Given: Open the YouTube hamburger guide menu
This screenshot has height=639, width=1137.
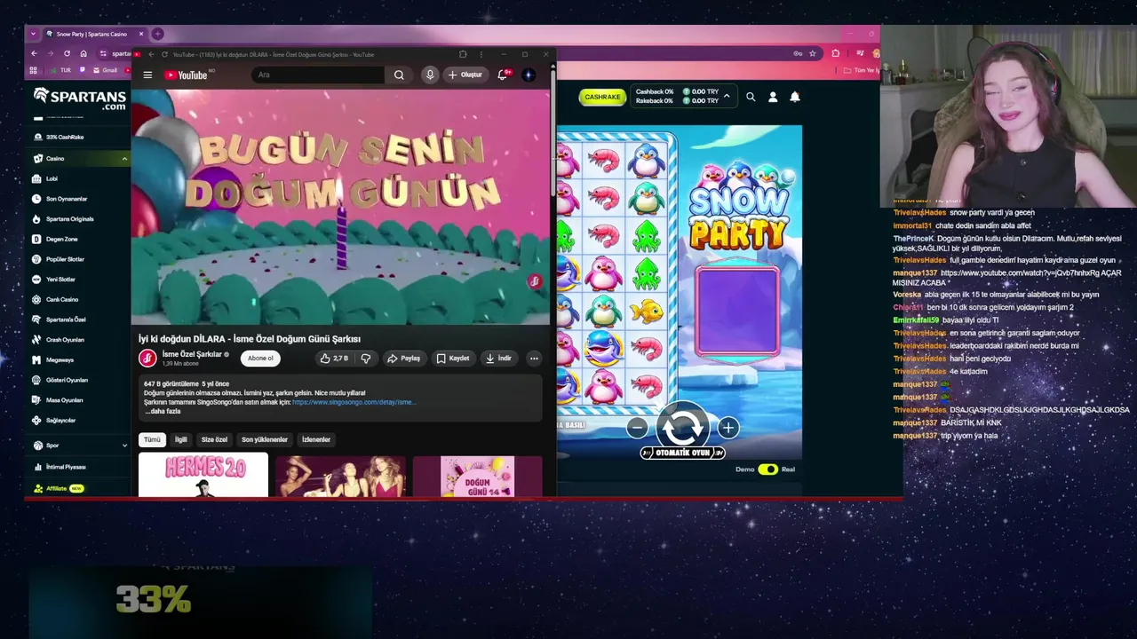Looking at the screenshot, I should pyautogui.click(x=147, y=75).
